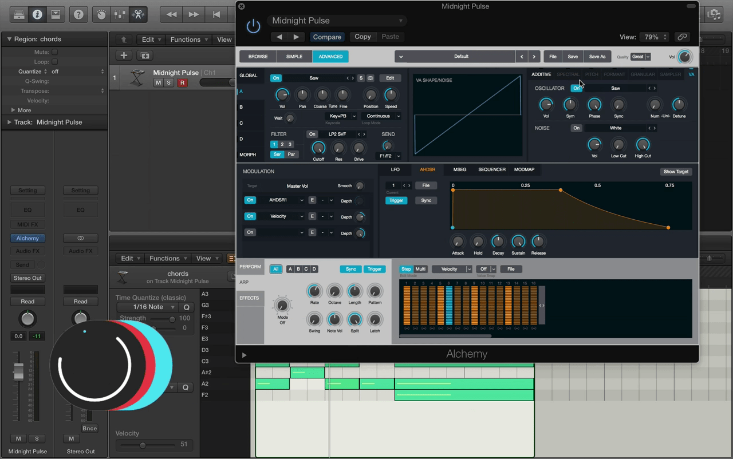Expand the Track: Midnight Pulse section
733x459 pixels.
pos(9,122)
